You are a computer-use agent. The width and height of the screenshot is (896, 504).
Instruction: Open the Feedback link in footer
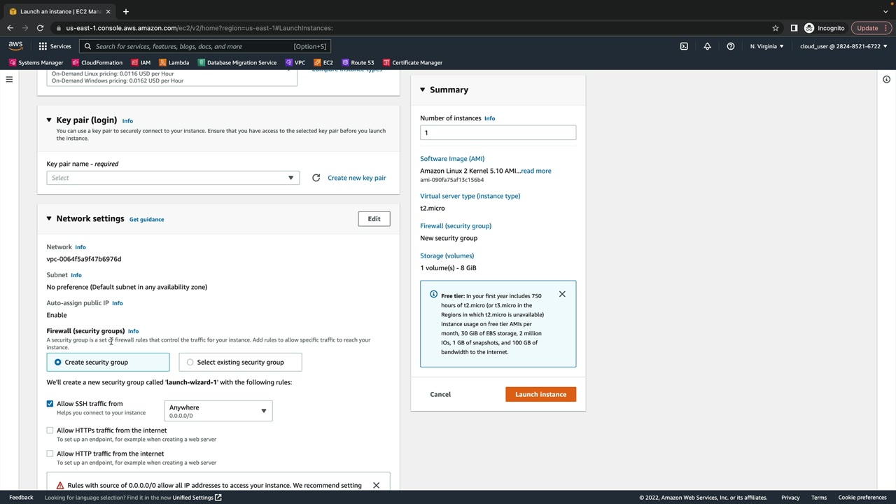click(x=21, y=498)
